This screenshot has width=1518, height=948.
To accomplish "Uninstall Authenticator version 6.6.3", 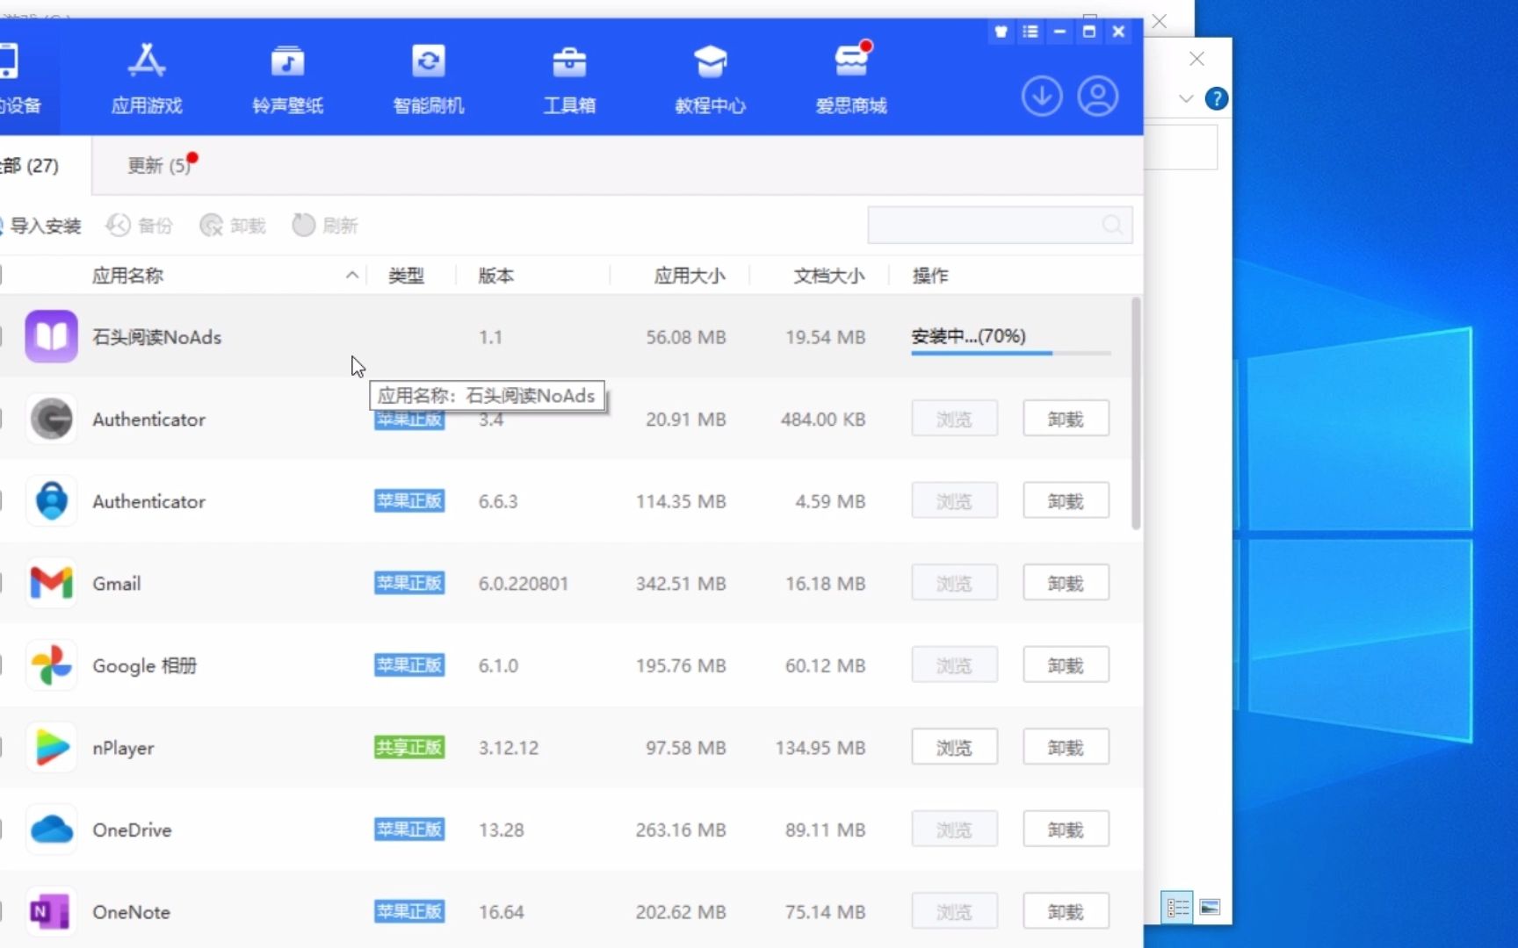I will coord(1066,500).
